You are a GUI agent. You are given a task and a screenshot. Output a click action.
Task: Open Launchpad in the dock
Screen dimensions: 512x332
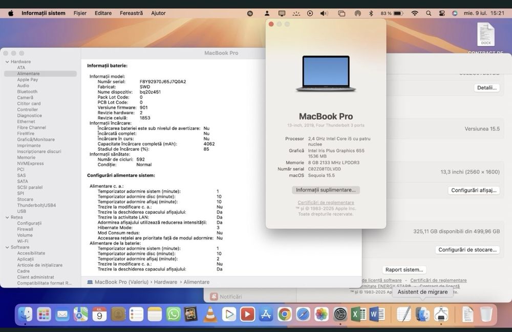44,315
